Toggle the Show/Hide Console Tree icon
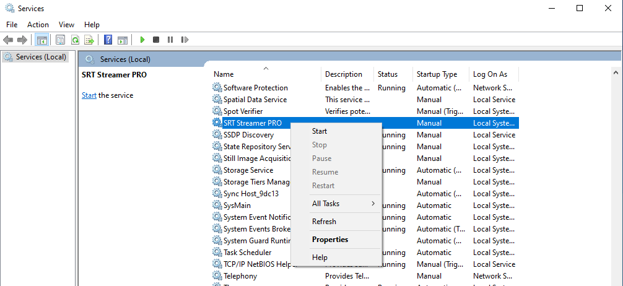623x286 pixels. [41, 40]
